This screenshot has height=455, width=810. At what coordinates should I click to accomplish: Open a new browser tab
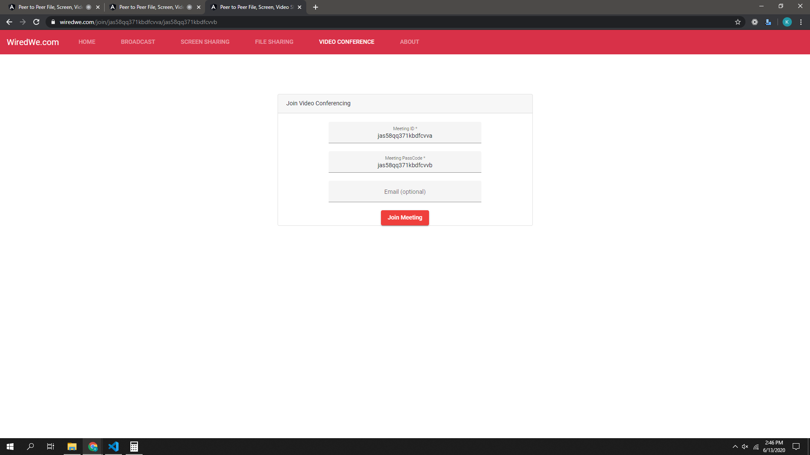pos(315,7)
